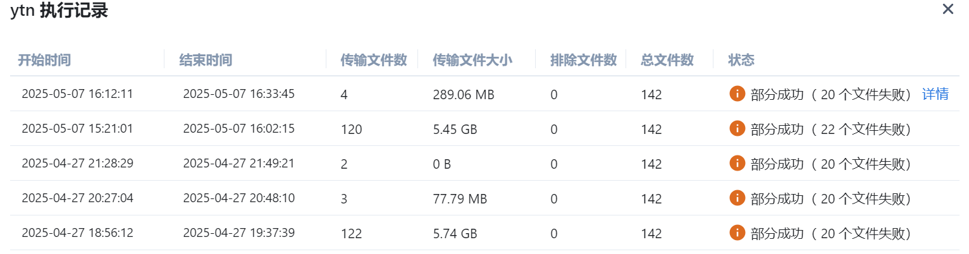Click start time 2025-04-27 21:28:29
The image size is (969, 254).
coord(77,163)
